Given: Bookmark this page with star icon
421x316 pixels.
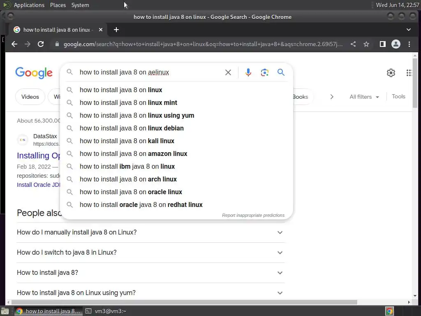Looking at the screenshot, I should [366, 44].
